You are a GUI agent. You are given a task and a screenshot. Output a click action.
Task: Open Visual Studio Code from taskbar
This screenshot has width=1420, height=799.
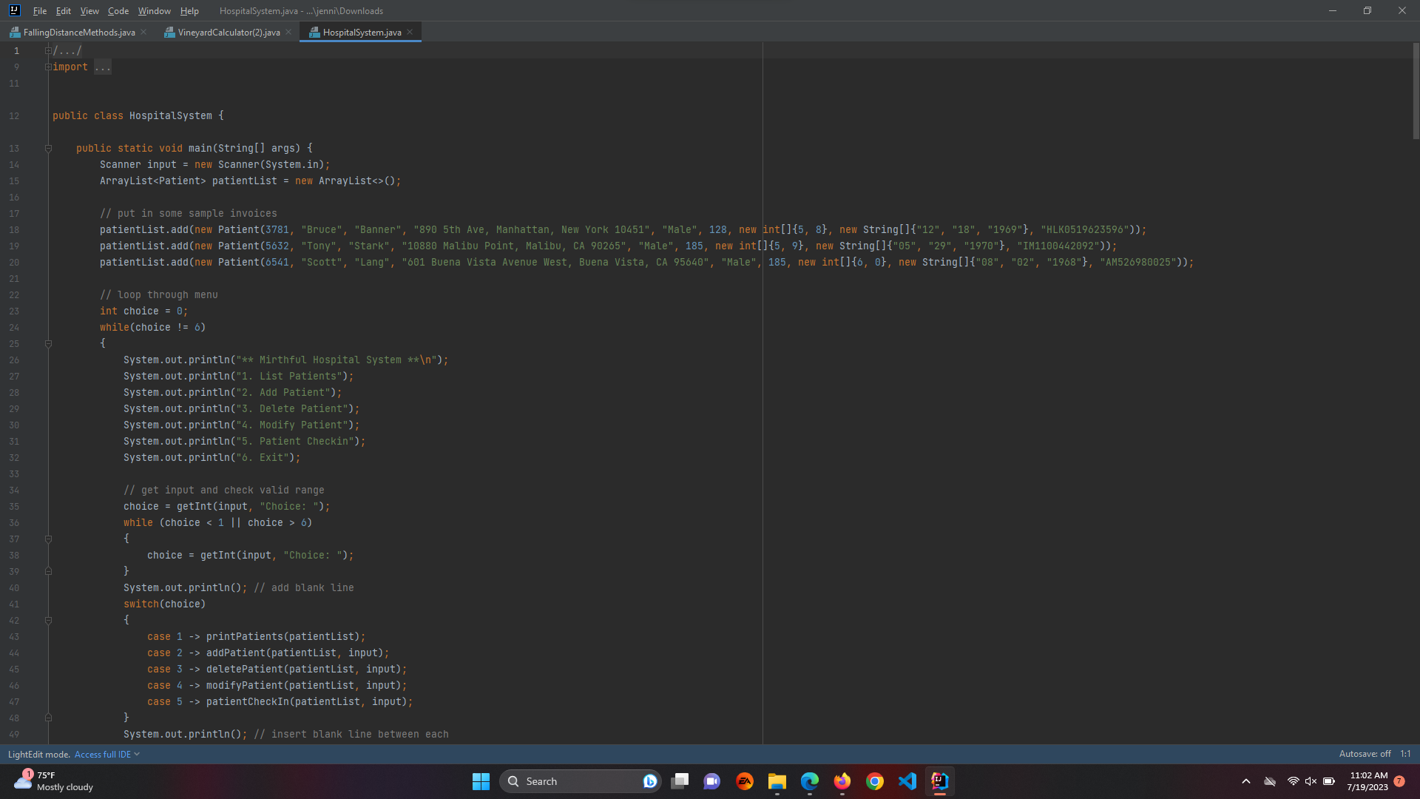pyautogui.click(x=907, y=781)
